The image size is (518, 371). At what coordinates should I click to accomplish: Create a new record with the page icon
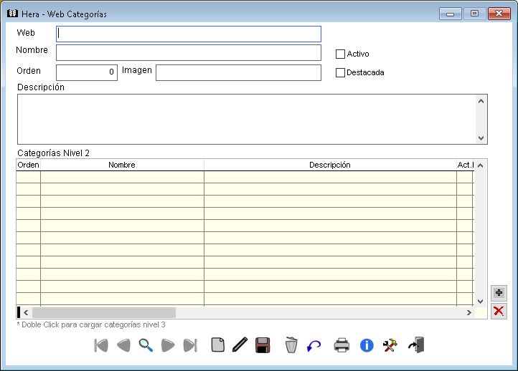217,345
